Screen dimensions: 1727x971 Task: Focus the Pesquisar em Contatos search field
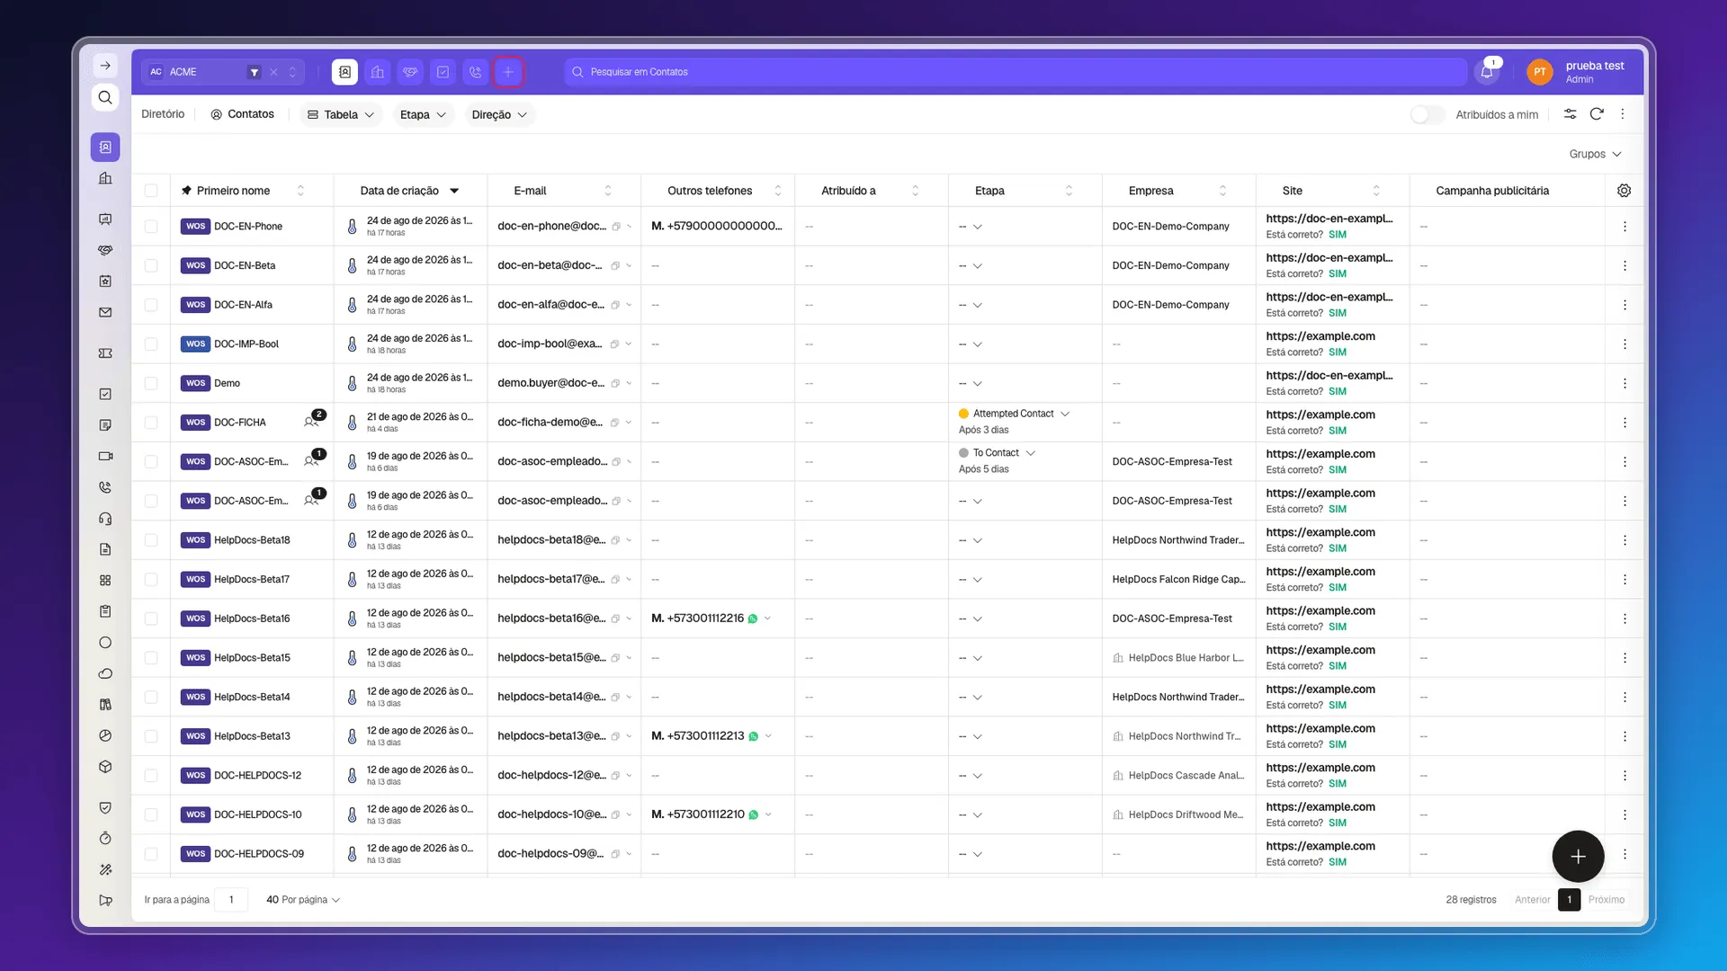tap(1016, 72)
